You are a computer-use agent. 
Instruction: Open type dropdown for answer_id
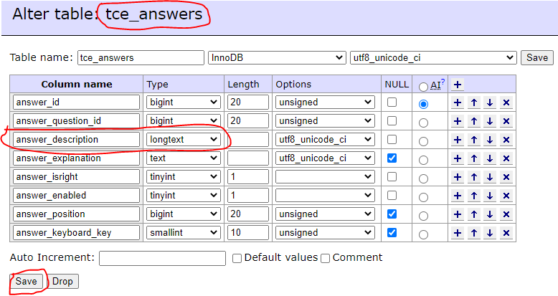pos(184,102)
